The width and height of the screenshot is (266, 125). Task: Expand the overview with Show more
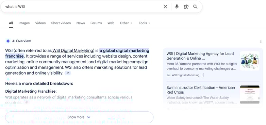coord(79,117)
